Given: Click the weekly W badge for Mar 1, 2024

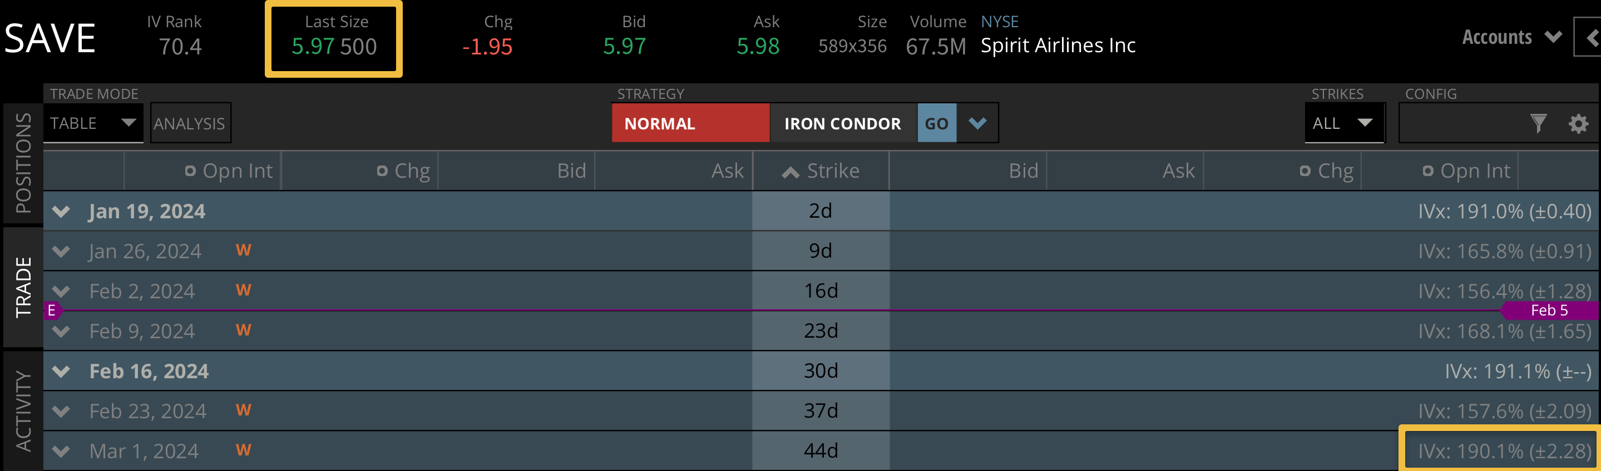Looking at the screenshot, I should point(243,450).
